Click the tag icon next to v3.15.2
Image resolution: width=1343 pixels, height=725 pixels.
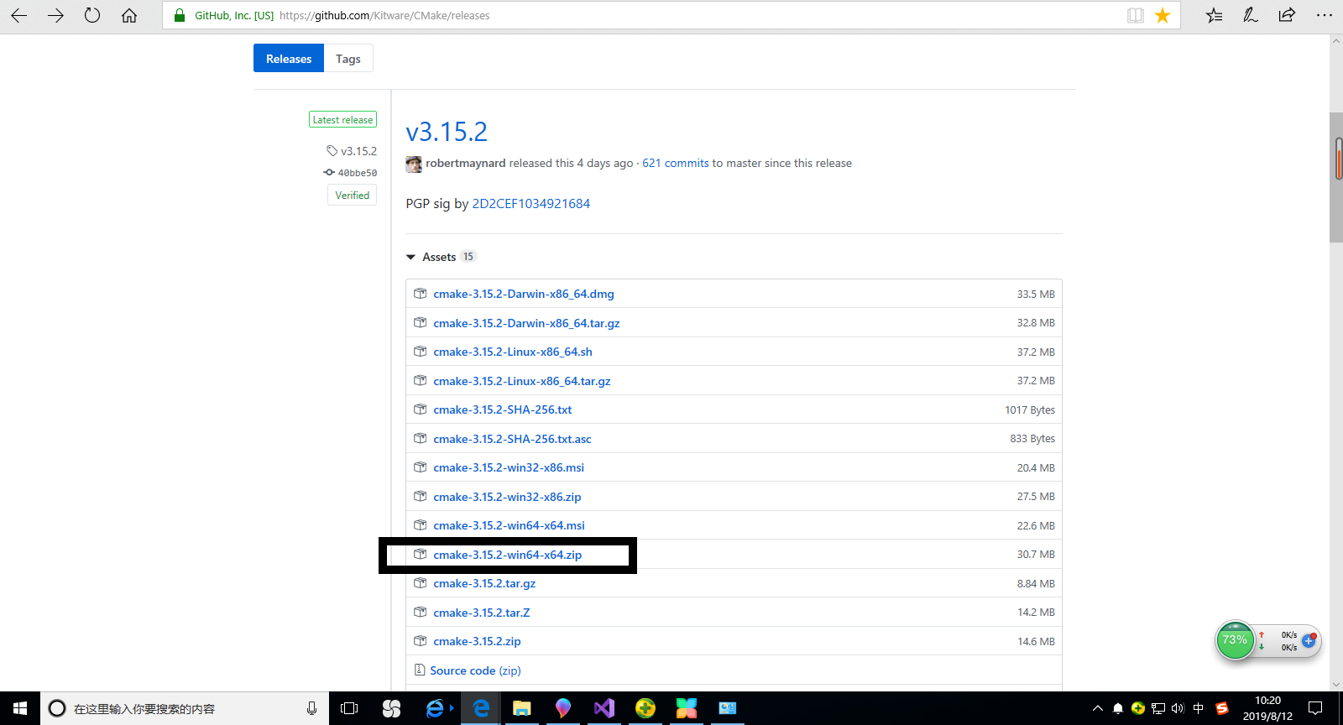coord(332,151)
